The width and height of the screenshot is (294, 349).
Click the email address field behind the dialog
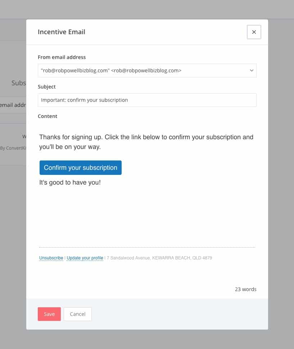pos(13,105)
